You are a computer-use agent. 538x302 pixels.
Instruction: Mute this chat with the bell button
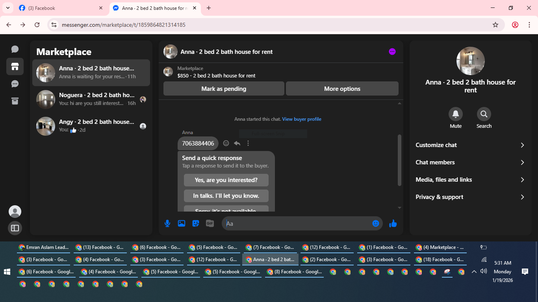pos(456,114)
